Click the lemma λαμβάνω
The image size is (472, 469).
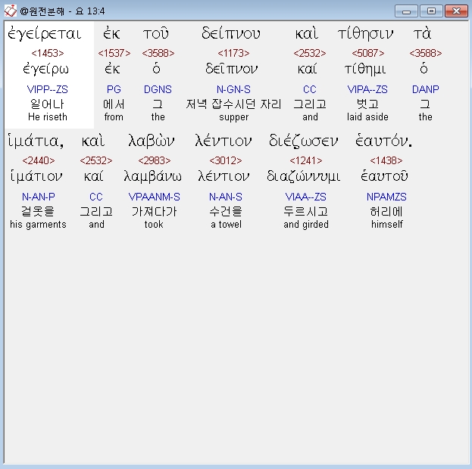[x=152, y=177]
